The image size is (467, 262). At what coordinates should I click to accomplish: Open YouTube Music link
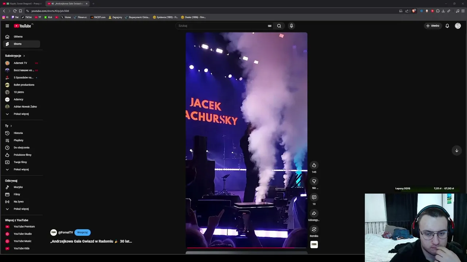pos(22,241)
